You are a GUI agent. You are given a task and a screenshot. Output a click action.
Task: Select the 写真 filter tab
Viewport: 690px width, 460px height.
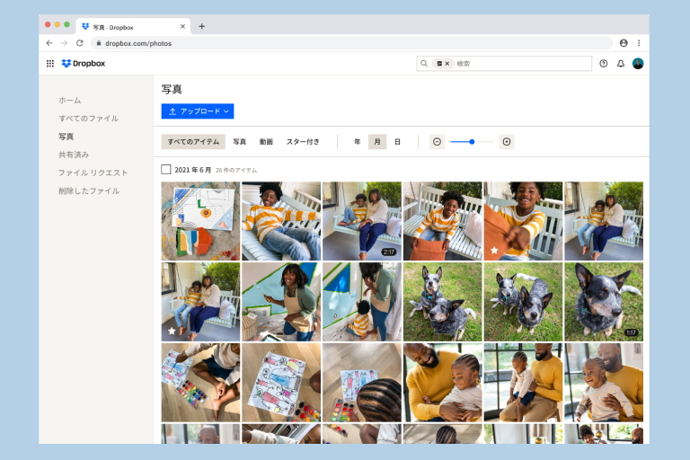coord(239,142)
